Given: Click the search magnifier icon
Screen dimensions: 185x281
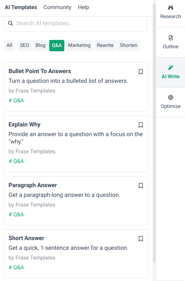Looking at the screenshot, I should pos(11,23).
